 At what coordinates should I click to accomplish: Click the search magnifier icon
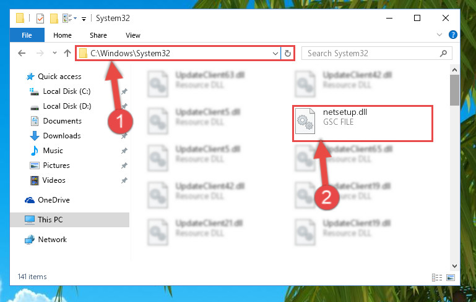tap(443, 54)
